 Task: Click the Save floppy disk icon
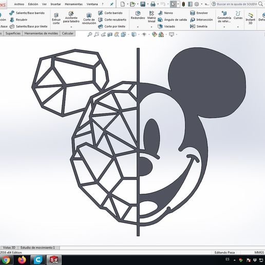click(x=143, y=4)
